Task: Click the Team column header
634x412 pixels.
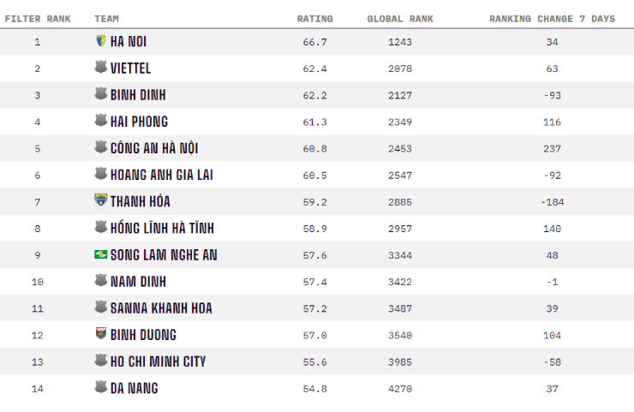Action: [106, 19]
